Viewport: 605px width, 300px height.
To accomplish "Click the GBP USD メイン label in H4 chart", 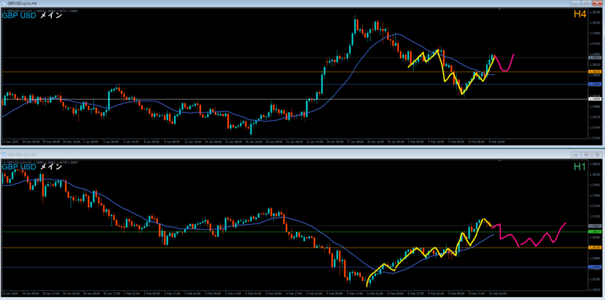I will (32, 16).
